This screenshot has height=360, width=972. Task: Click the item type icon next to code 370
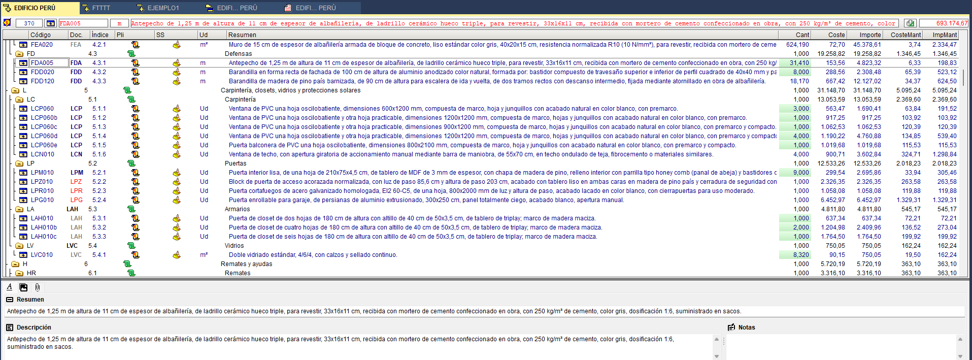[50, 23]
